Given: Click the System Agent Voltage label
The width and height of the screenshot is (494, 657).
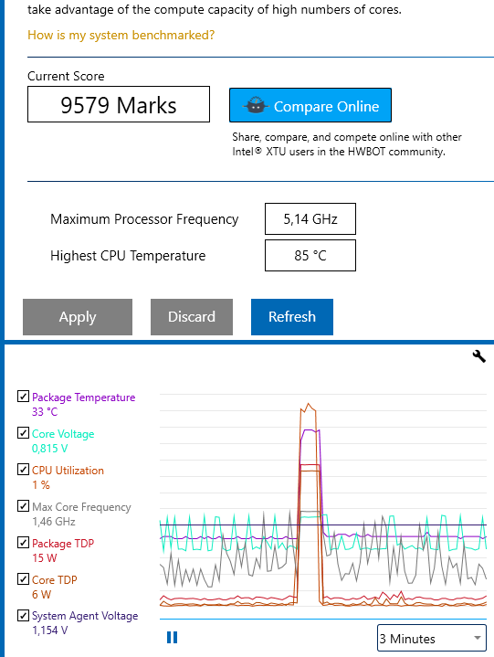Looking at the screenshot, I should (x=85, y=616).
